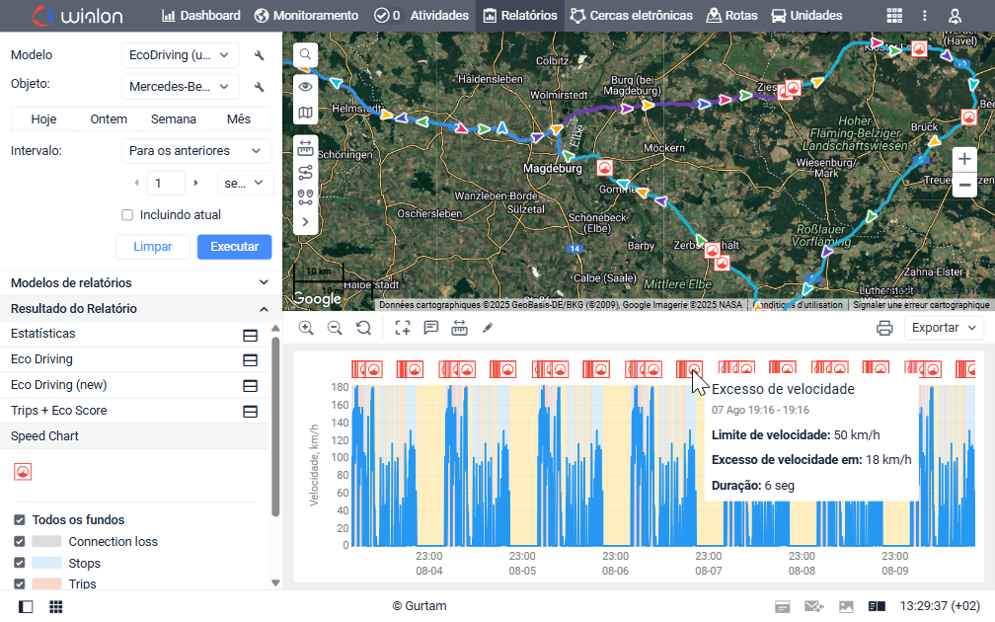Open the Objeto dropdown
The width and height of the screenshot is (995, 622).
coord(181,87)
